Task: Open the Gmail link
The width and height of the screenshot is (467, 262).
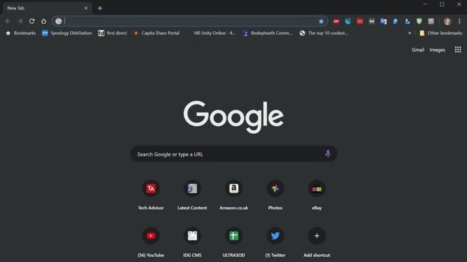Action: click(418, 50)
